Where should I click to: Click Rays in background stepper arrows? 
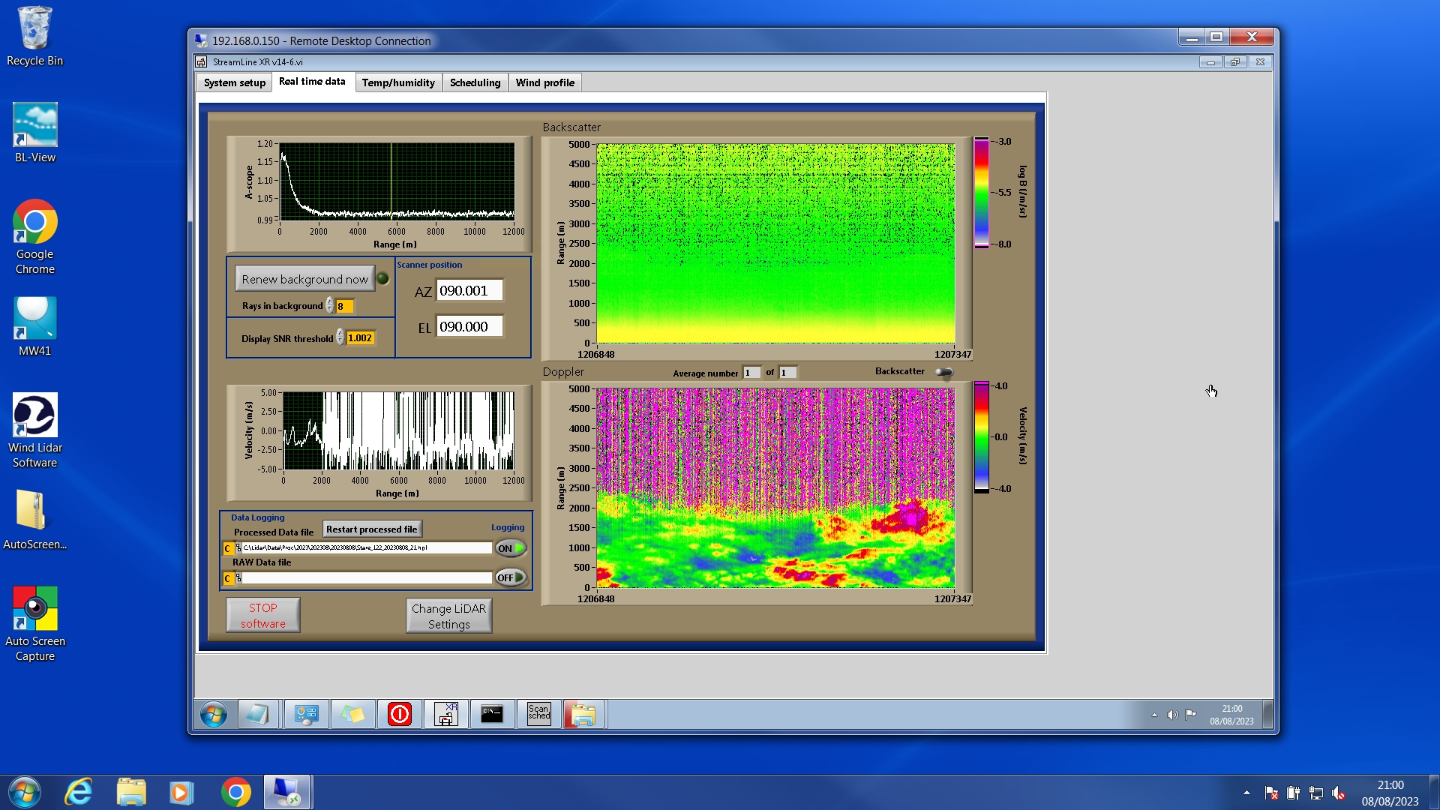coord(329,306)
